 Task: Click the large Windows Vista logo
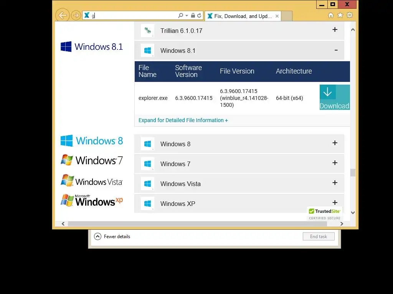point(92,181)
